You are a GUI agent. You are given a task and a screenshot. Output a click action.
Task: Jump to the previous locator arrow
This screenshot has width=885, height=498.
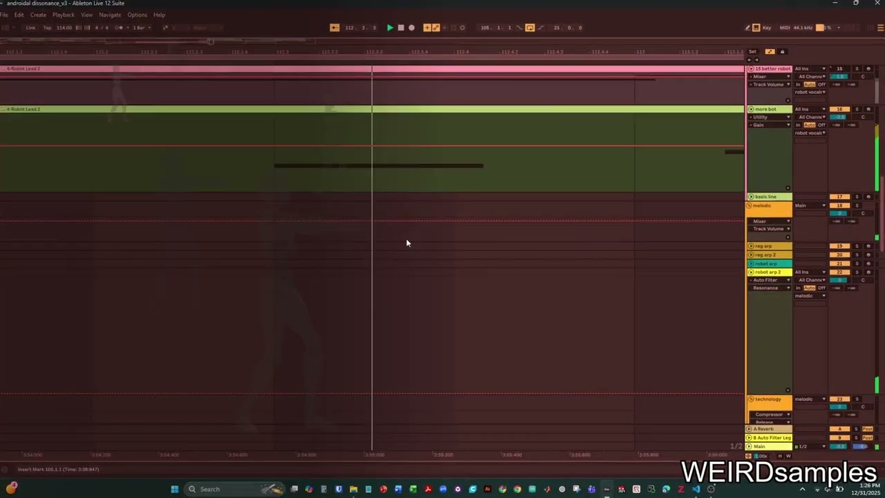coord(749,59)
